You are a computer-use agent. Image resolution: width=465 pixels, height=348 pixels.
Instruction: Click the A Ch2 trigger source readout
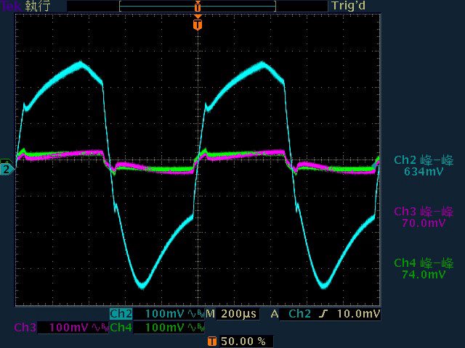(299, 314)
